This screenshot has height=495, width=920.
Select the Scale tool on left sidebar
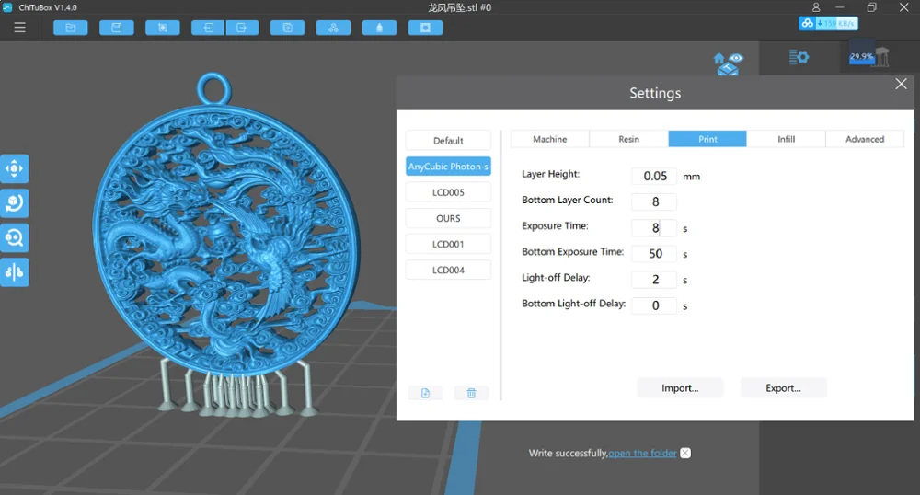[15, 238]
